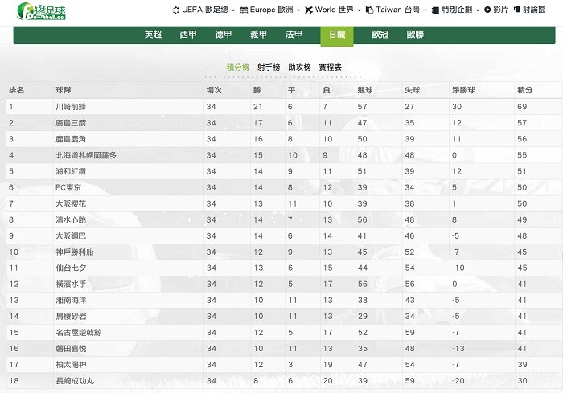Viewport: 563px width, 393px height.
Task: Open the 射手榜 scorers list
Action: point(269,68)
